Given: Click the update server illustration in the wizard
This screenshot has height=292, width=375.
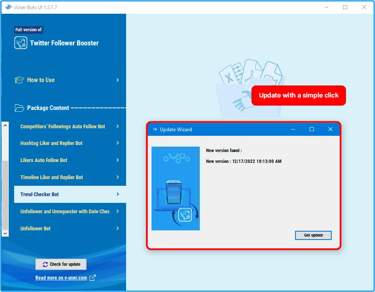Looking at the screenshot, I should coord(176,188).
